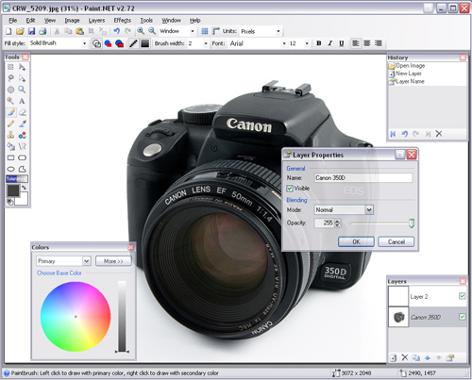Click the More >> button in Colors
Screen dimensions: 472x380
113,261
